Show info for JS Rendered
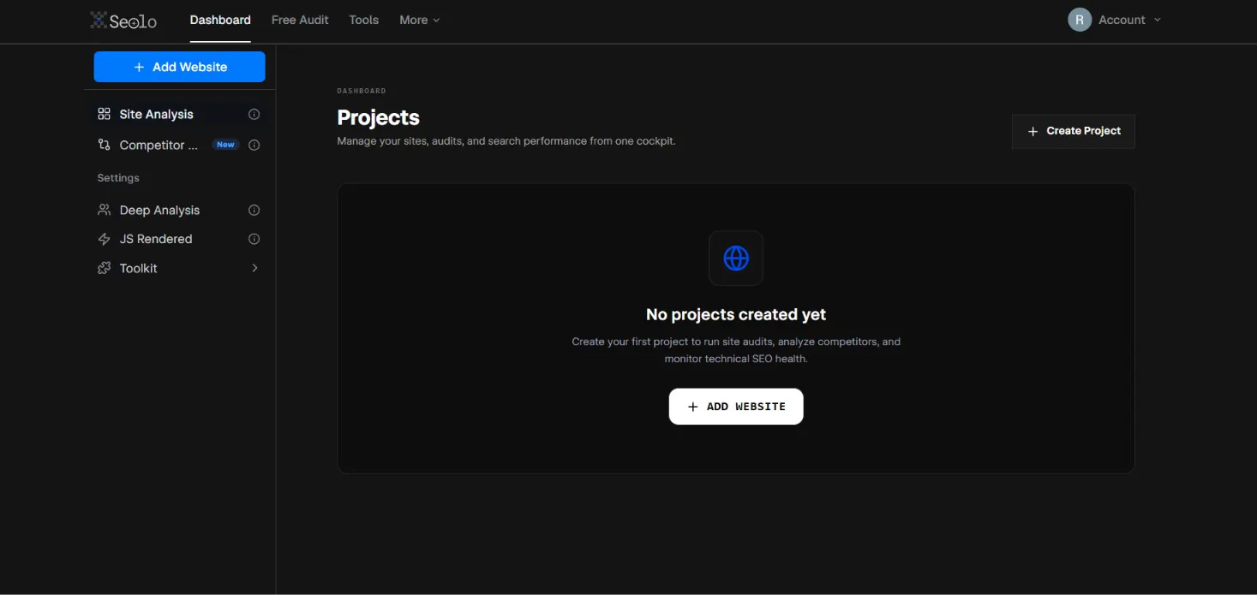The image size is (1257, 595). tap(254, 239)
